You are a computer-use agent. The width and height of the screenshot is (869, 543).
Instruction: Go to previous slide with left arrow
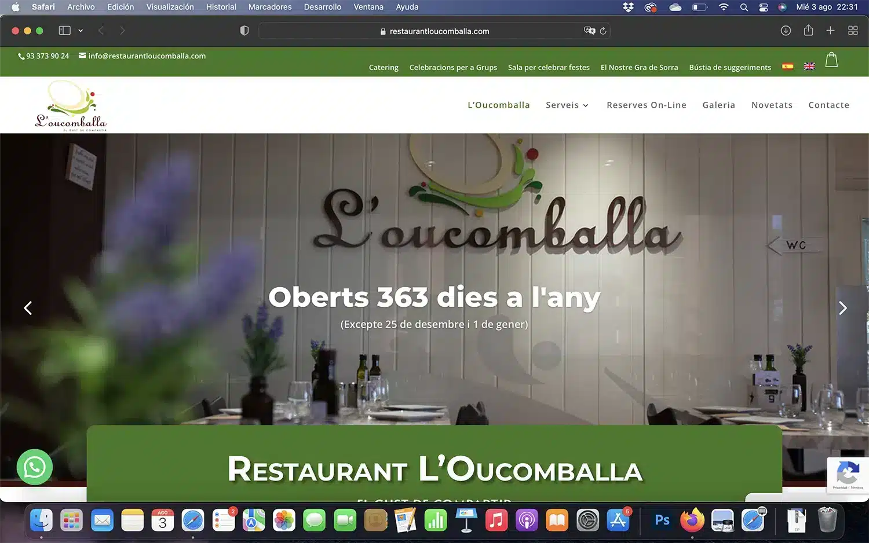point(28,308)
